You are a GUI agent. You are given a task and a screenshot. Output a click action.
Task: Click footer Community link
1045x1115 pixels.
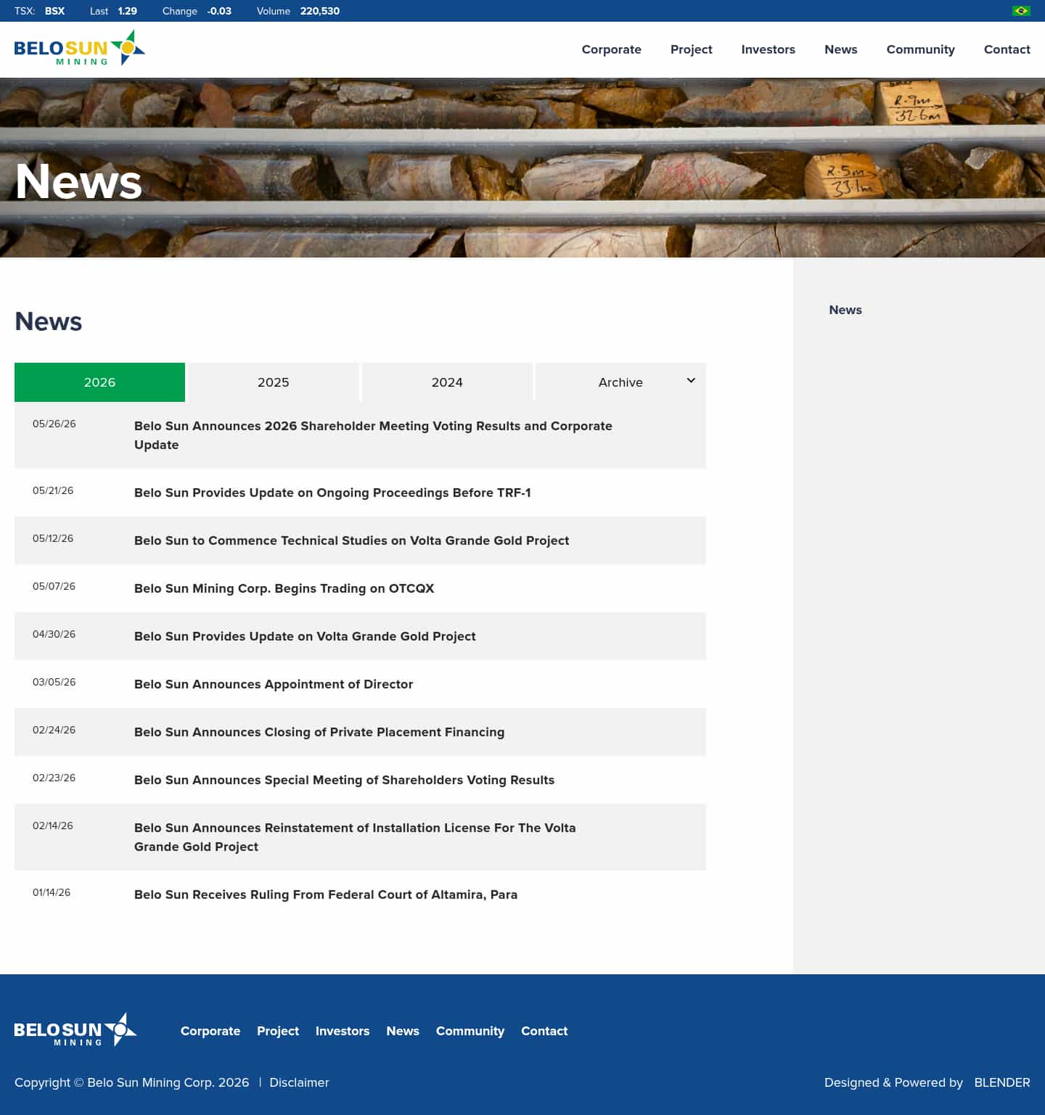point(470,1031)
